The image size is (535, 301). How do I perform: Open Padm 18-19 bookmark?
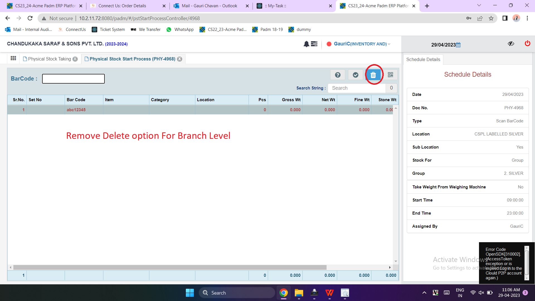(x=267, y=30)
